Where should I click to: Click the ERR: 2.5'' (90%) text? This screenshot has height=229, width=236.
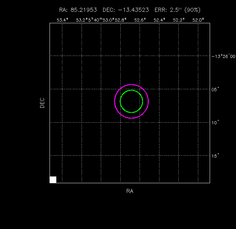177,10
